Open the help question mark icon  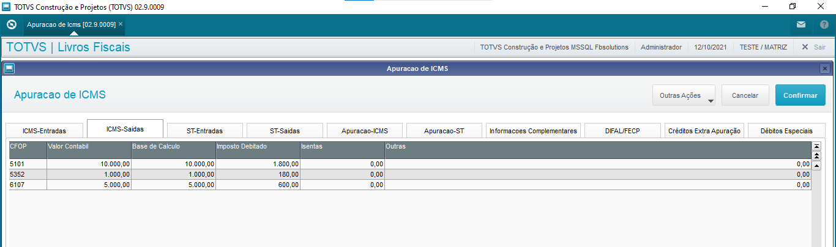tap(824, 24)
